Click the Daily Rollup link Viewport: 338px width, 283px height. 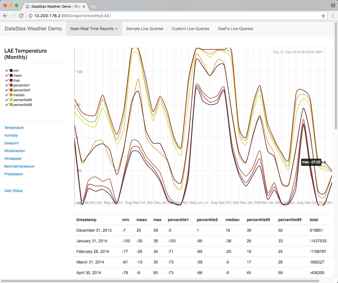(x=13, y=191)
